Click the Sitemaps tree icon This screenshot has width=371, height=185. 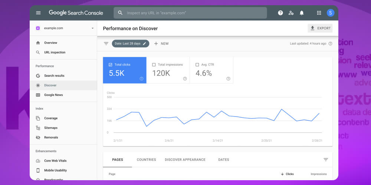(x=38, y=128)
